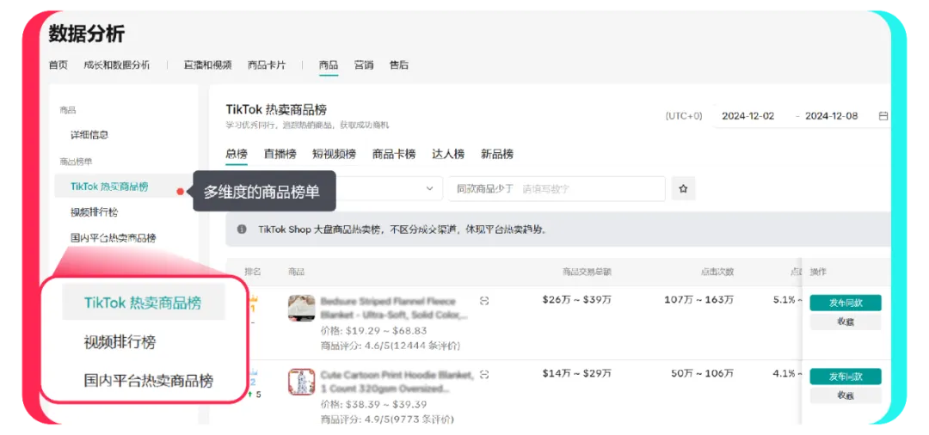Click the 商品榜单 sidebar section label
929x435 pixels.
(x=76, y=162)
